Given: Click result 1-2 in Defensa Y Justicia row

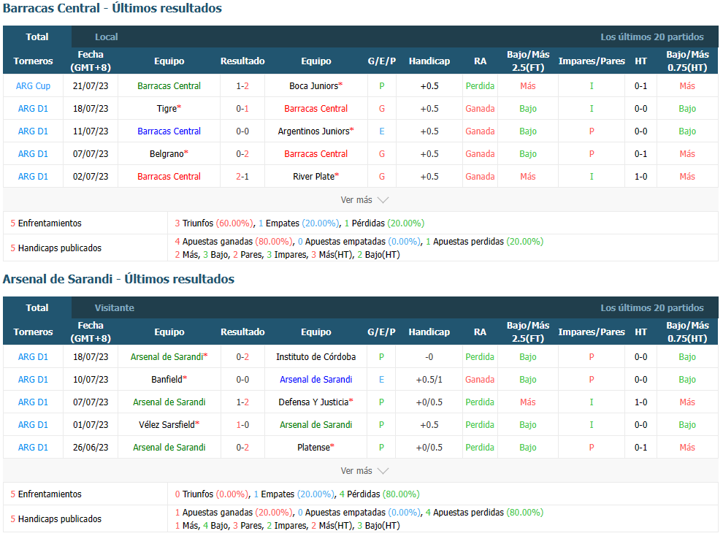Looking at the screenshot, I should [242, 402].
